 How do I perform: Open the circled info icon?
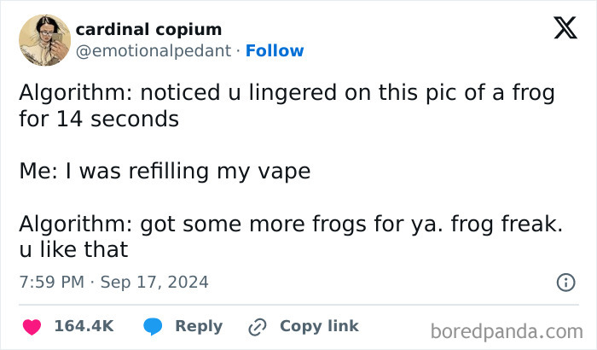click(564, 282)
